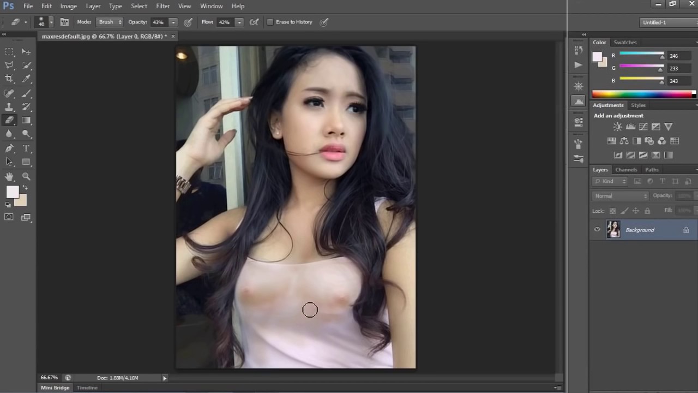Open the brush preset picker arrow
698x393 pixels.
tap(51, 22)
